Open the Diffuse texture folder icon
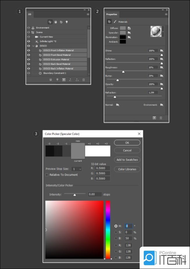 [129, 28]
